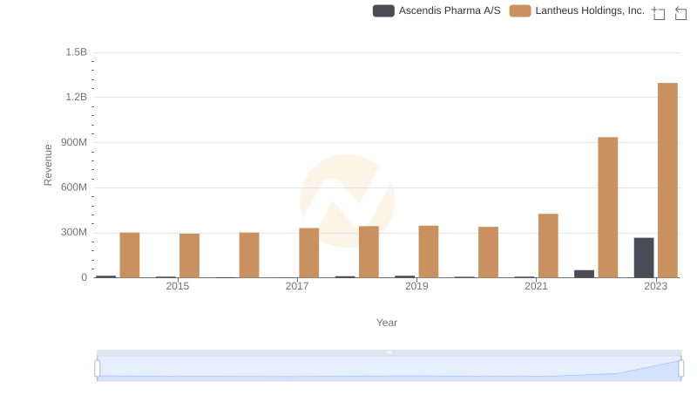Click the 900M y-axis label
Viewport: 697px width, 402px height.
click(x=74, y=142)
